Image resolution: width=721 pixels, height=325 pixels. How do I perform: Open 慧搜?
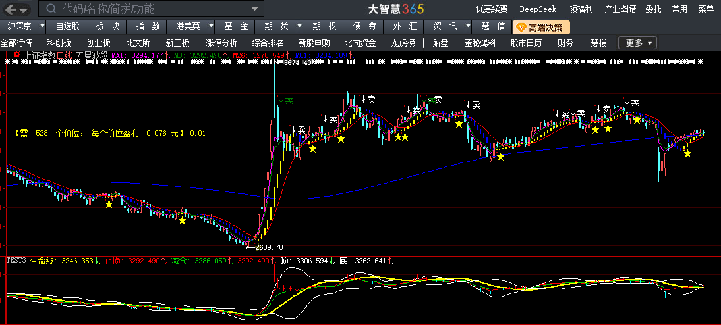598,43
